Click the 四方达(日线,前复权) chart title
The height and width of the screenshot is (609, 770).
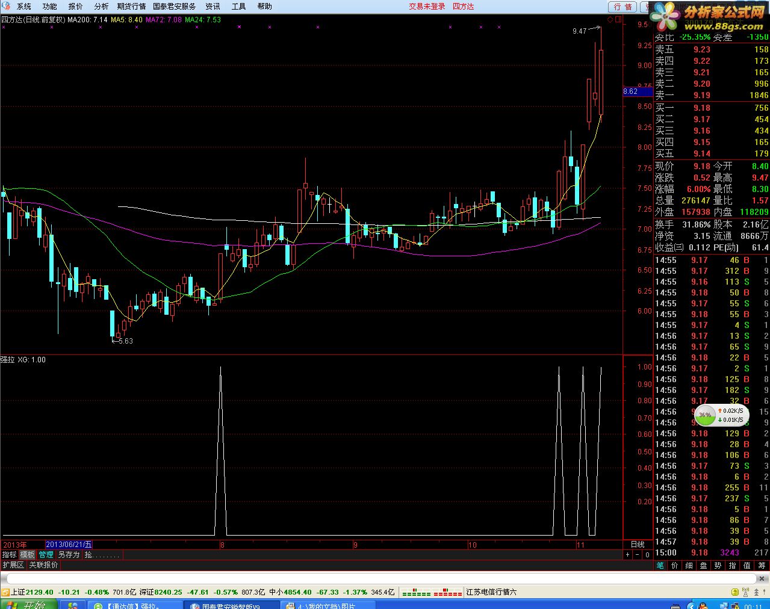coord(33,20)
